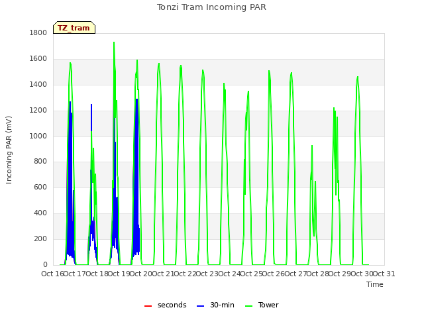The height and width of the screenshot is (318, 424).
Task: Click the 1600 y-axis tick label
Action: click(38, 59)
